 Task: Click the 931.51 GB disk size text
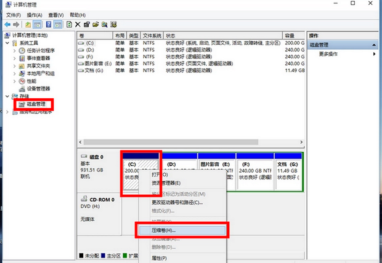92,170
